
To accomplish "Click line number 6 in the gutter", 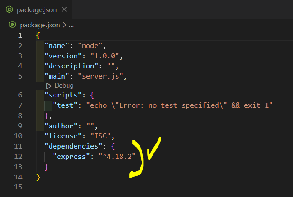I will click(x=20, y=95).
